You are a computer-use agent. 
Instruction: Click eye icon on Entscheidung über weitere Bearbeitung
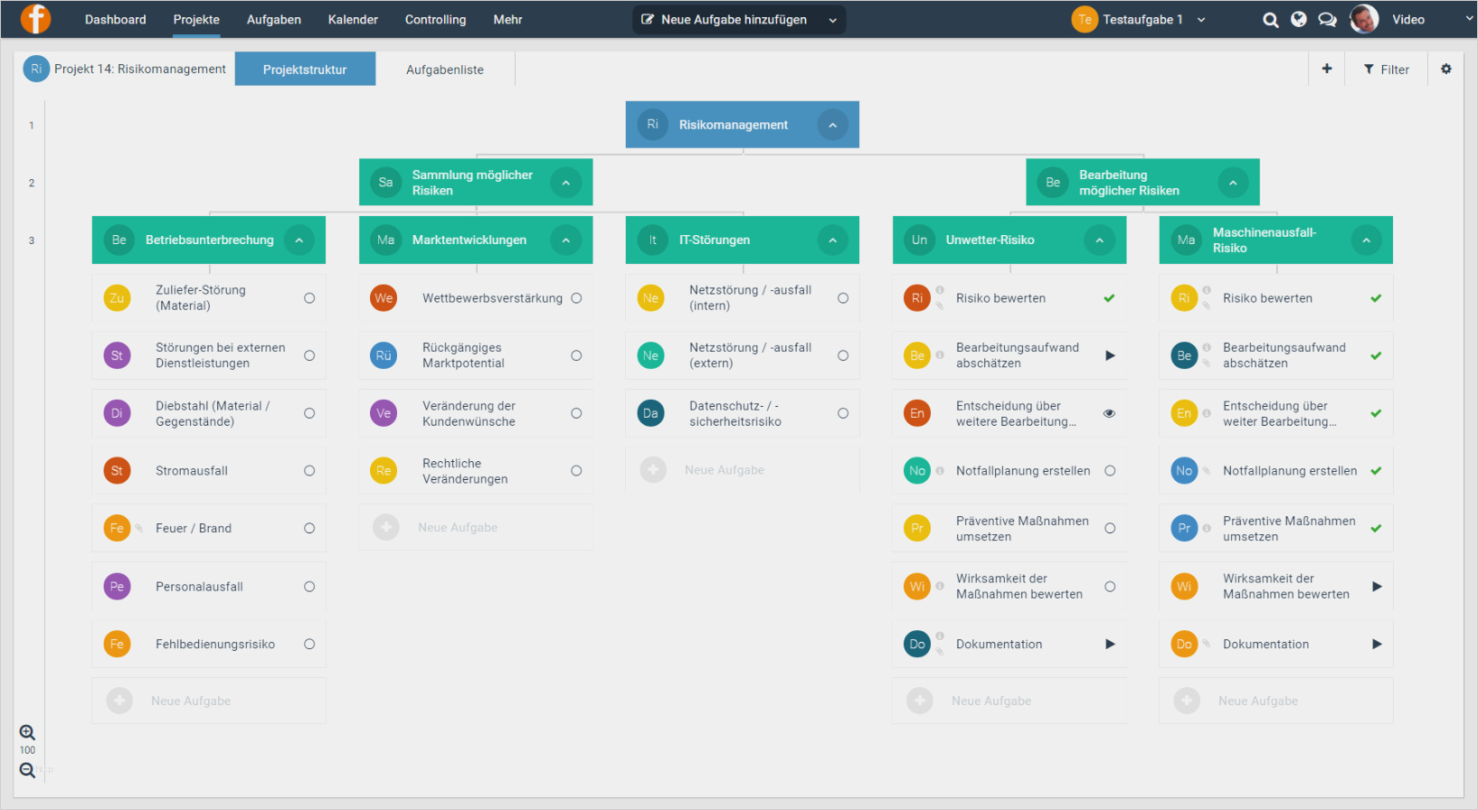(1109, 413)
